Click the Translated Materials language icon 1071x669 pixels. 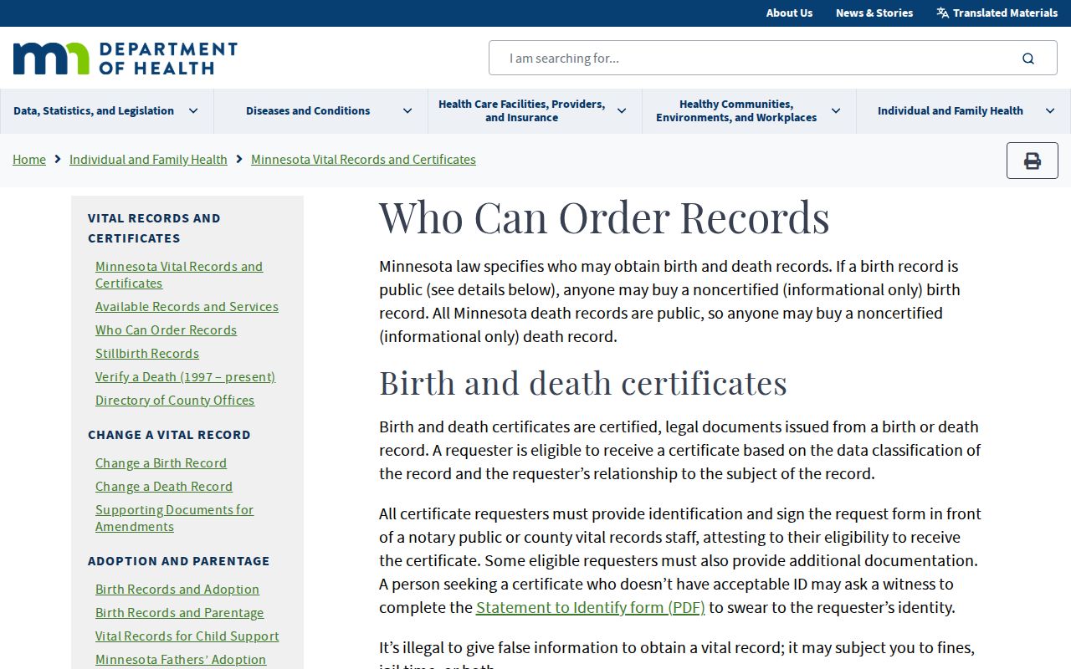click(943, 13)
